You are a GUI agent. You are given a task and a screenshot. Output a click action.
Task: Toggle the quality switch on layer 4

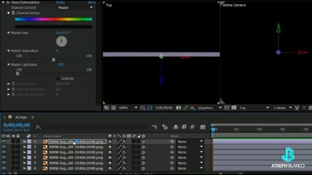pyautogui.click(x=119, y=157)
